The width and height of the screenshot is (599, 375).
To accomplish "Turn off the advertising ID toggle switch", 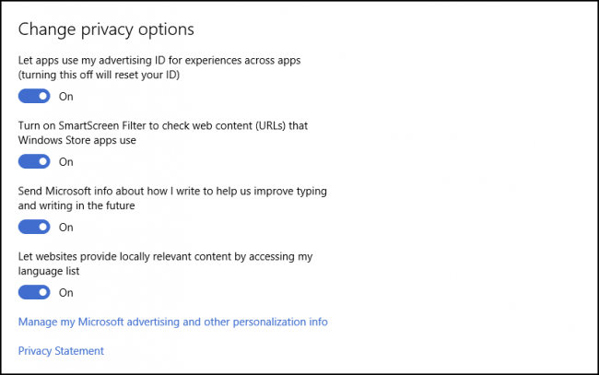I will 34,96.
